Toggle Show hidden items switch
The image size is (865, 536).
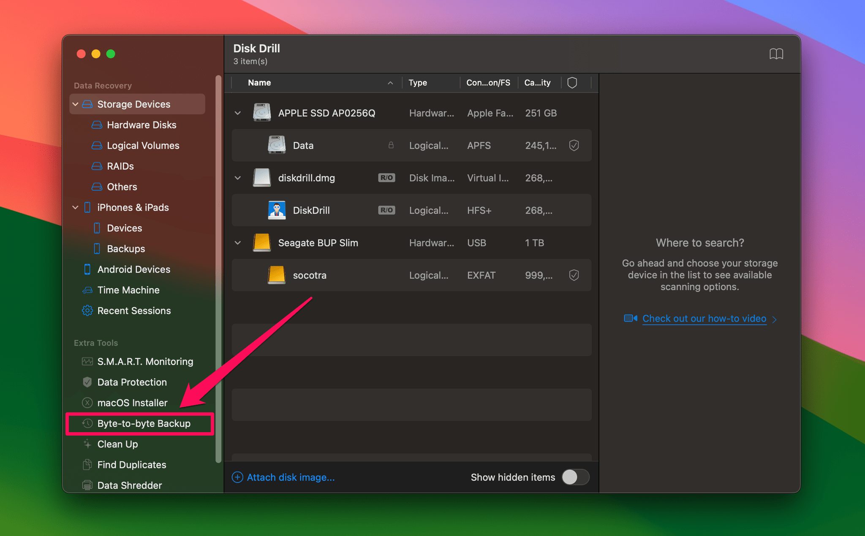[575, 477]
